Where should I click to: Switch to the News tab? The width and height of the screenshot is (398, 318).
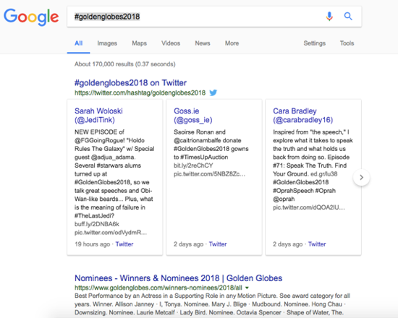tap(203, 43)
